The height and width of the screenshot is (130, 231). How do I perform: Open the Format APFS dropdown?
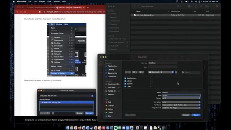[x=181, y=98]
